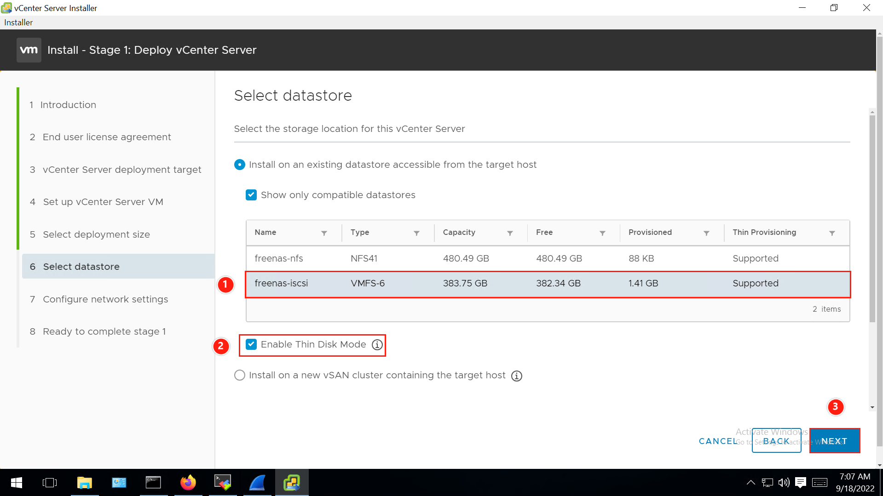Select the vCenter Server Installer taskbar icon
Screen dimensions: 883x496
292,483
